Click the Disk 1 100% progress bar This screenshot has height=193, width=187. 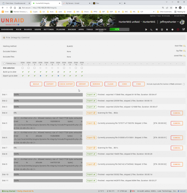click(48, 95)
